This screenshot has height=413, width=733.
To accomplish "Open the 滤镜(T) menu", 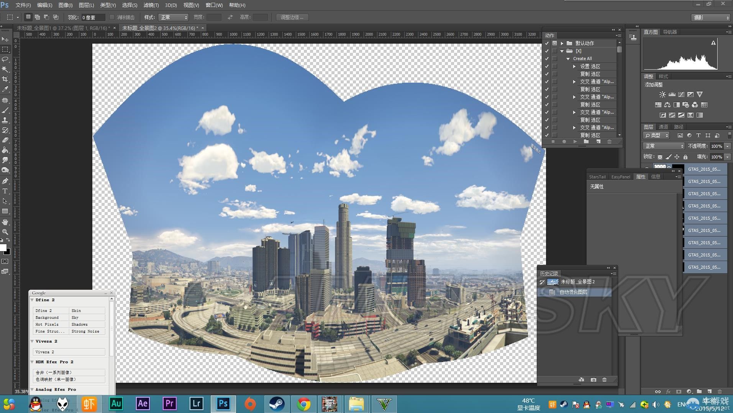I will pos(151,5).
